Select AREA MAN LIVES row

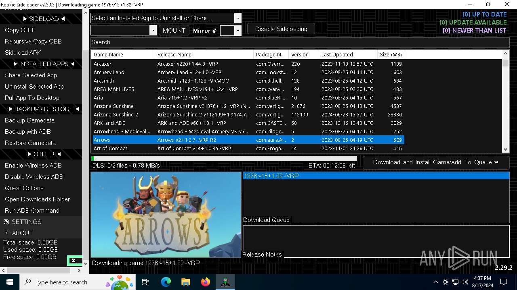(x=248, y=89)
